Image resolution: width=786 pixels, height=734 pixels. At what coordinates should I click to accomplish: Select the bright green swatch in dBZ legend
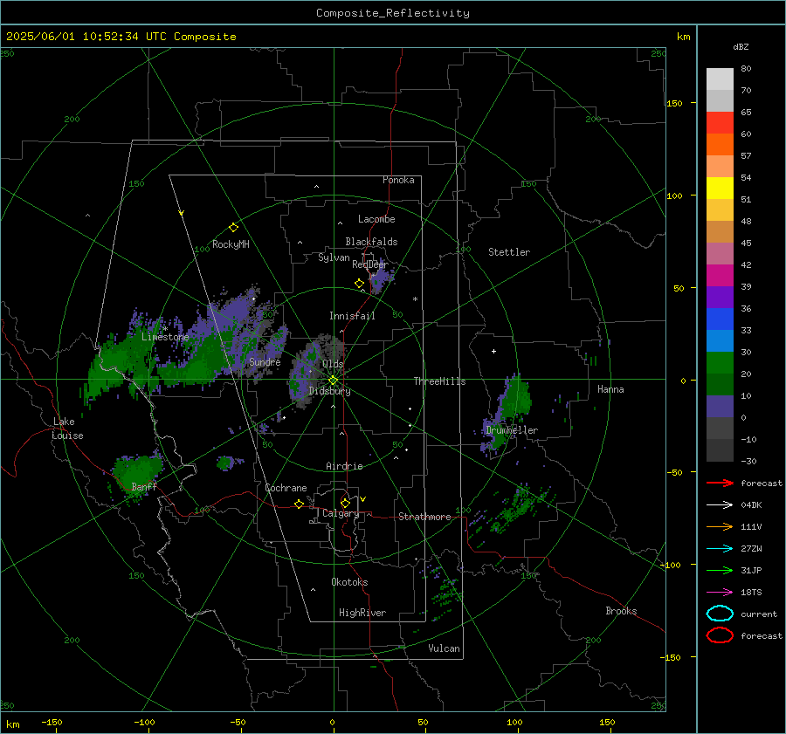(720, 362)
